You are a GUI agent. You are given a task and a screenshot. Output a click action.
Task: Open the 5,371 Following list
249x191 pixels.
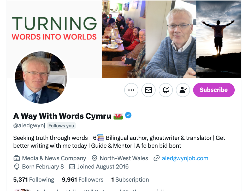point(34,180)
